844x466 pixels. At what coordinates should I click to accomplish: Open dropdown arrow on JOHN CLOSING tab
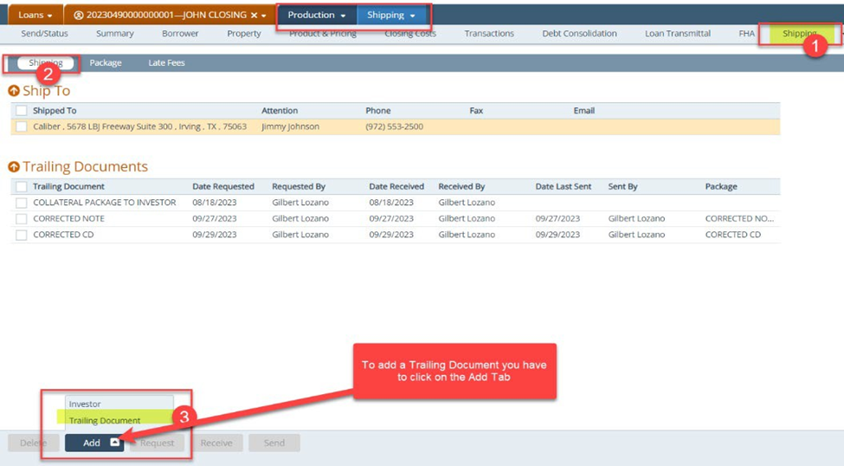click(x=264, y=16)
